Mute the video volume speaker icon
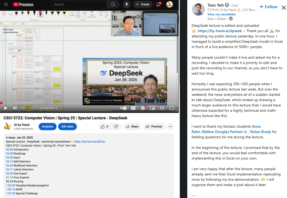 tap(15, 108)
